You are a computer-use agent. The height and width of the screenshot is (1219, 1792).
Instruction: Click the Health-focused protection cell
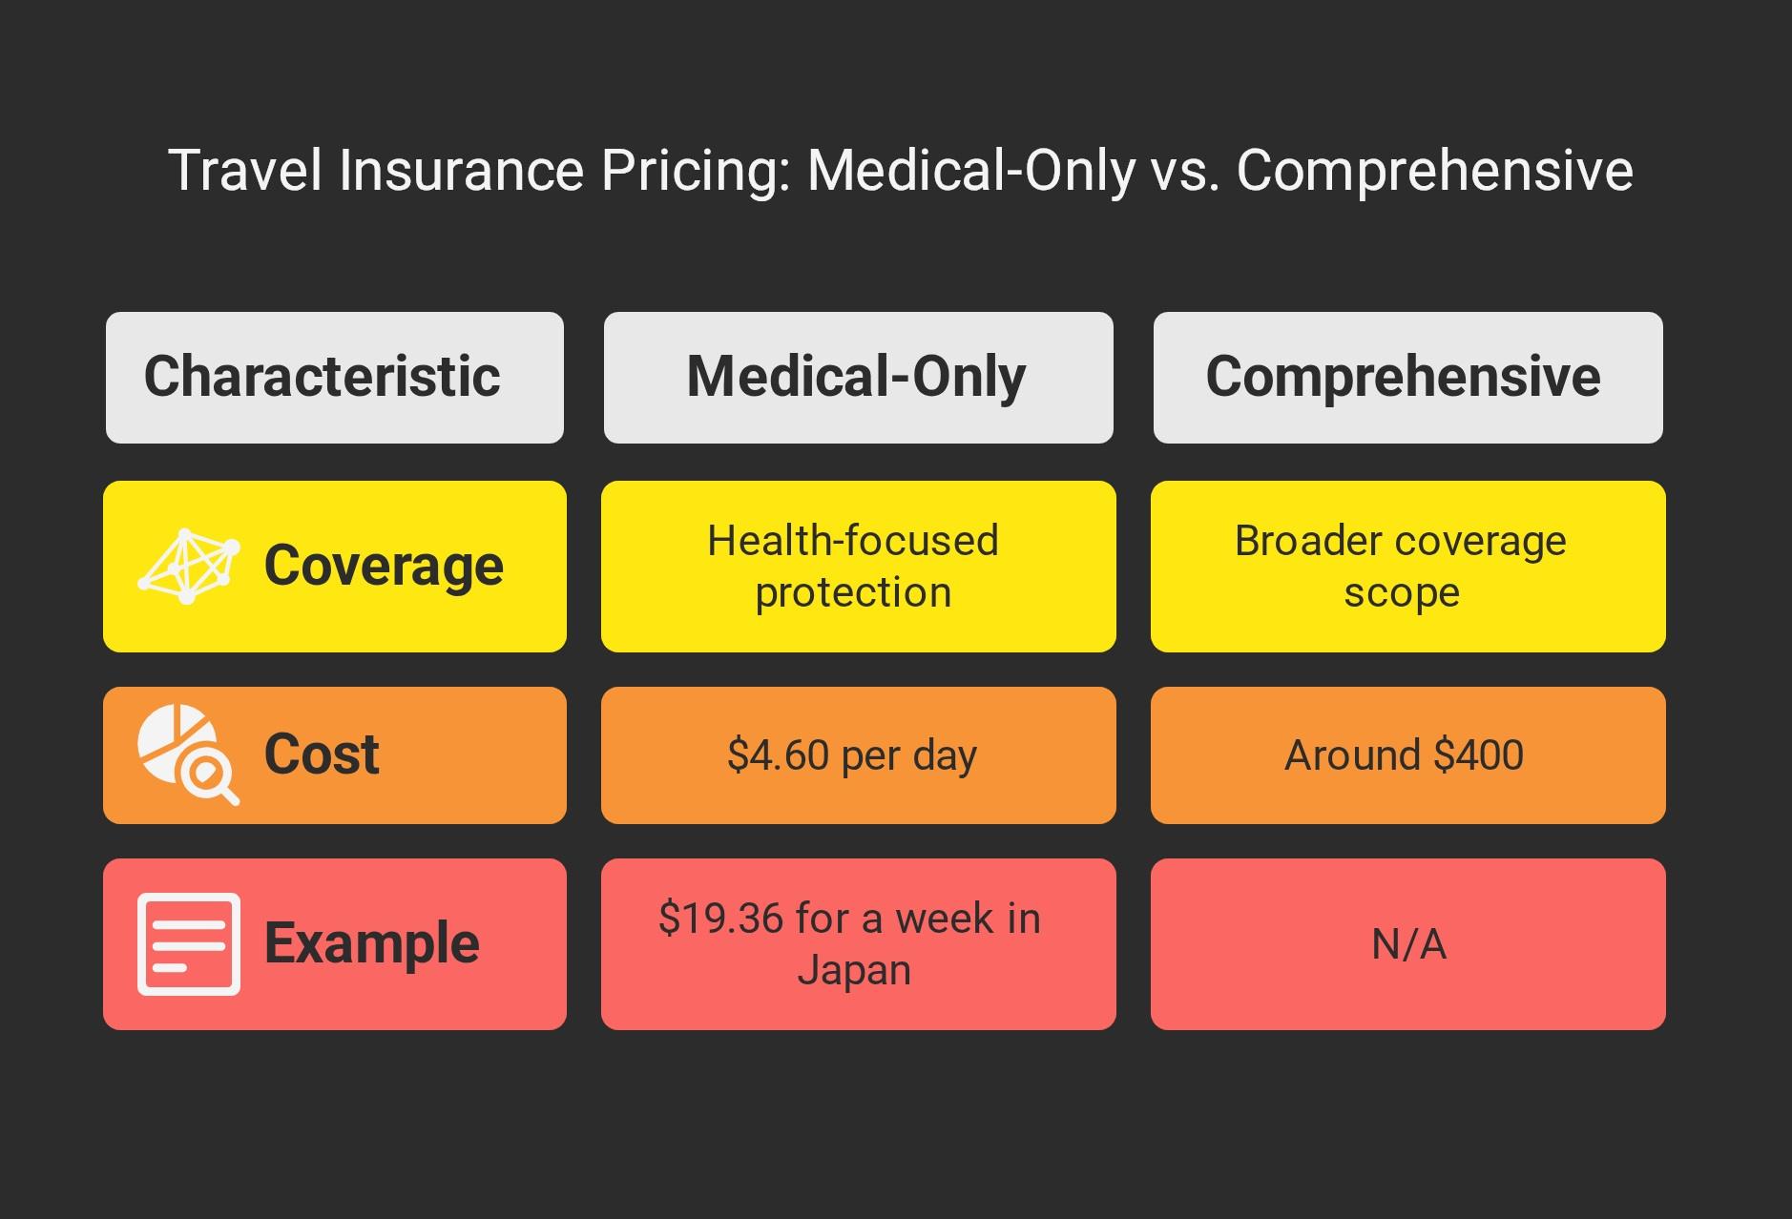click(857, 567)
